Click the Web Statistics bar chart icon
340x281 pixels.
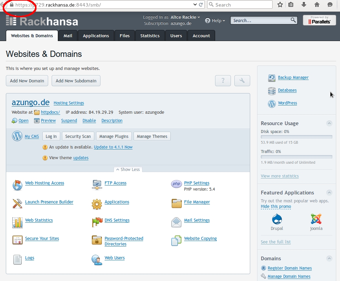click(x=17, y=222)
